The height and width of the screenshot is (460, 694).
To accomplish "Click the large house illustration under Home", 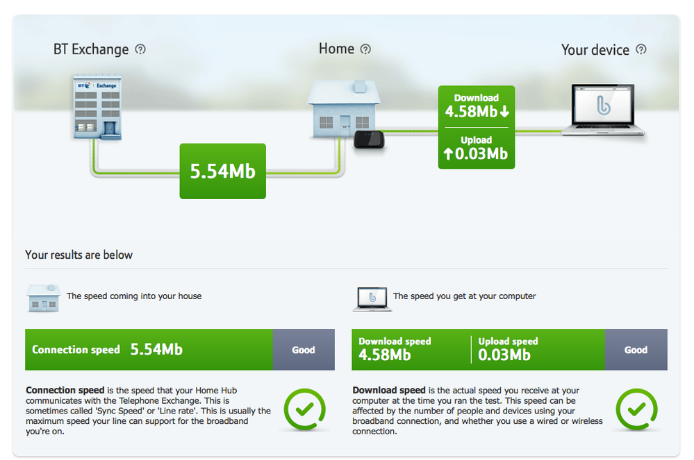I will [x=343, y=109].
